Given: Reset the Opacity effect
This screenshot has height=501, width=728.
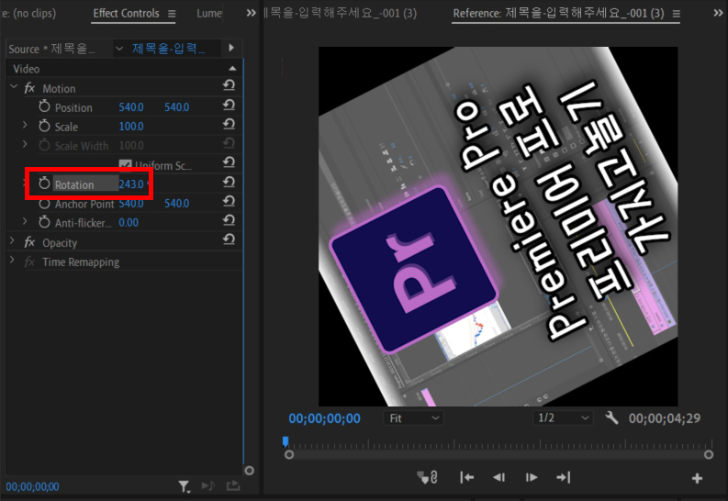Looking at the screenshot, I should point(229,239).
